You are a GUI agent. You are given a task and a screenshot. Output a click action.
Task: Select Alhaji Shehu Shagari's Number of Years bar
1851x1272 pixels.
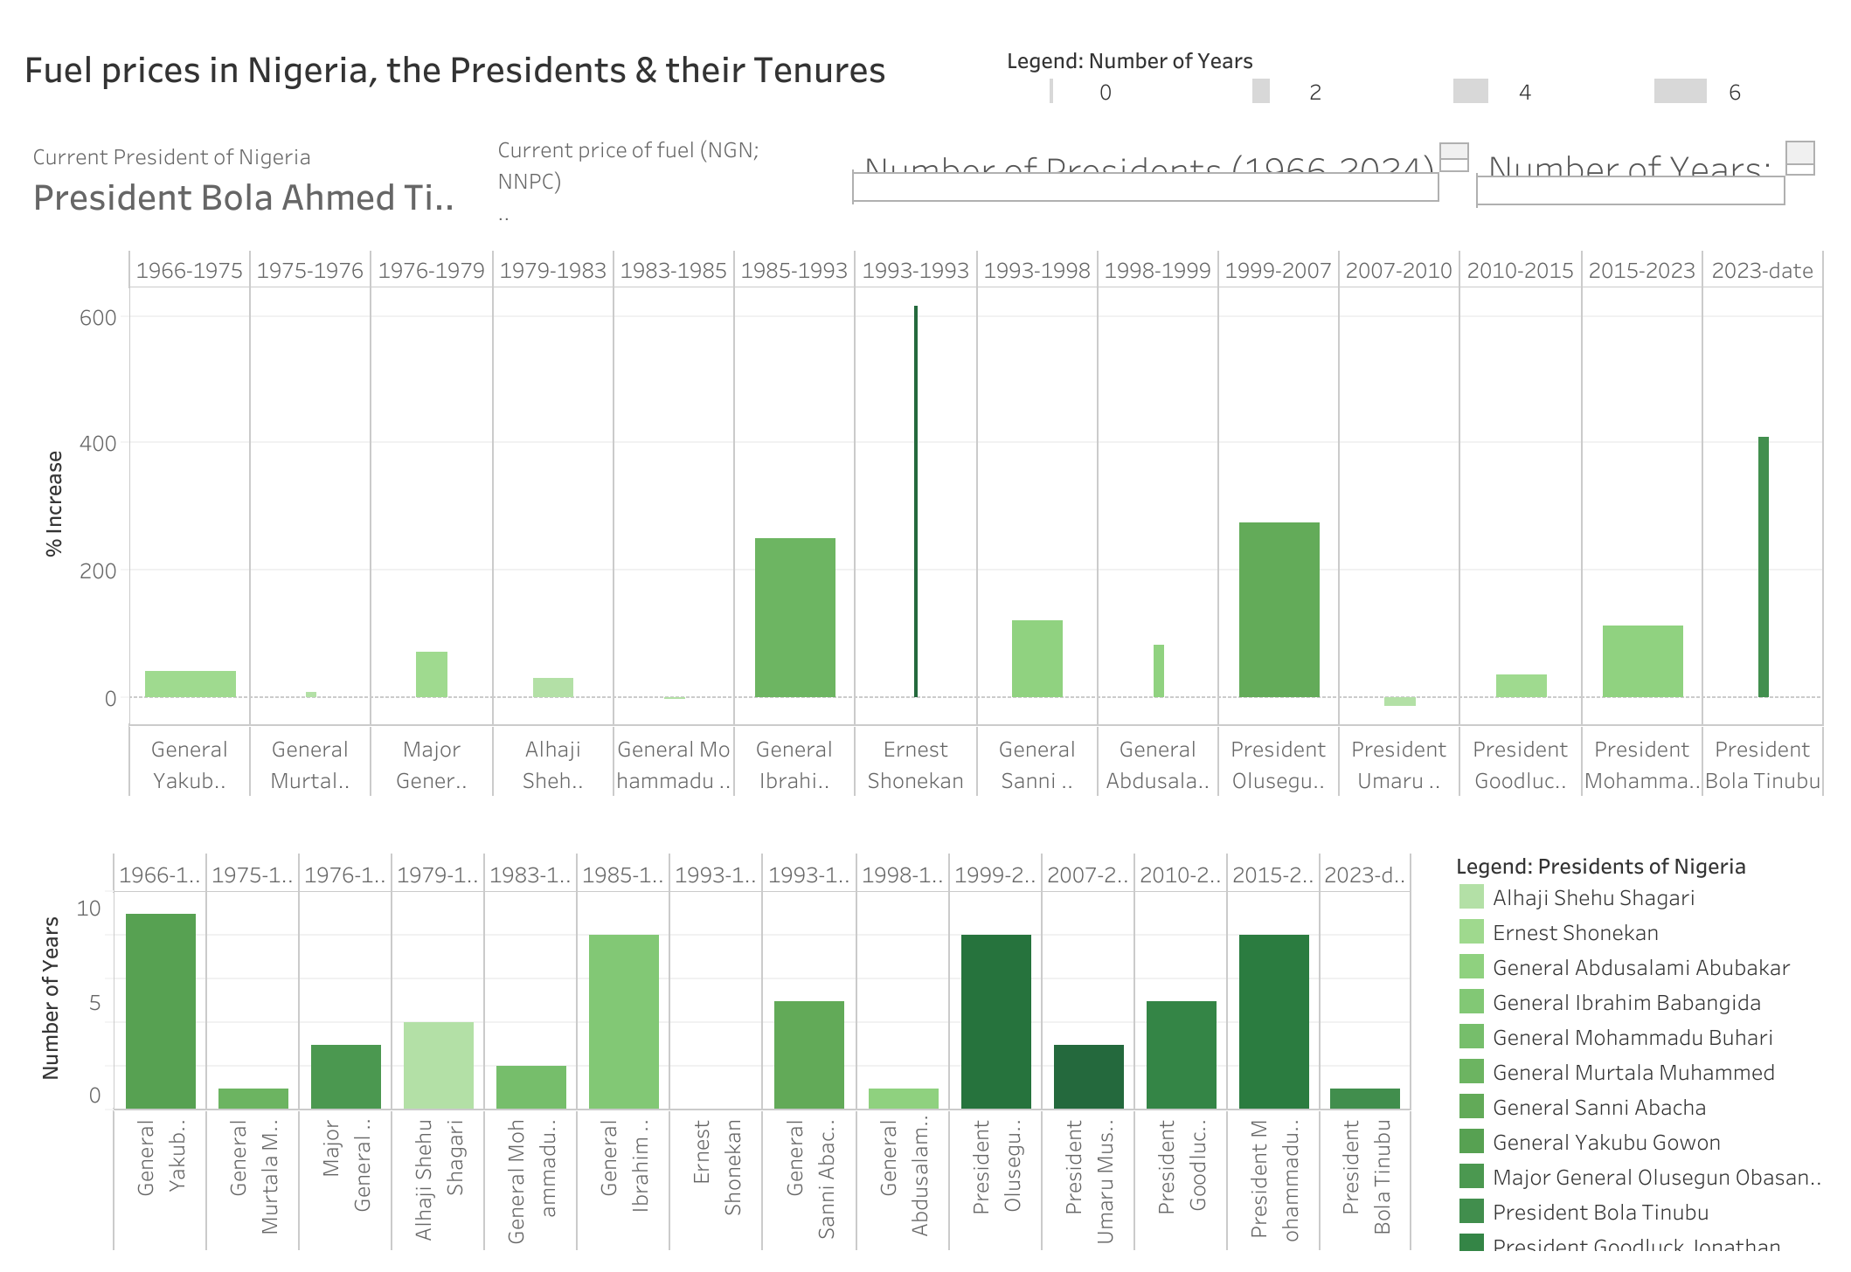click(439, 1065)
